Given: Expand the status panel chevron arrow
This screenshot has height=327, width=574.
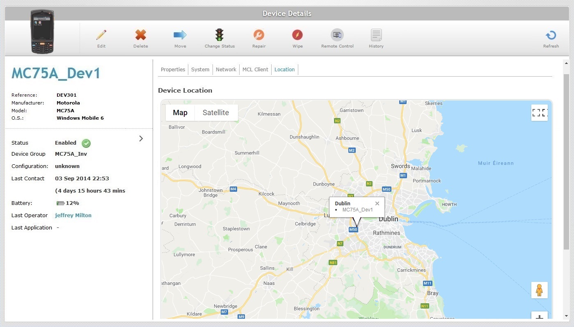Looking at the screenshot, I should pos(141,139).
